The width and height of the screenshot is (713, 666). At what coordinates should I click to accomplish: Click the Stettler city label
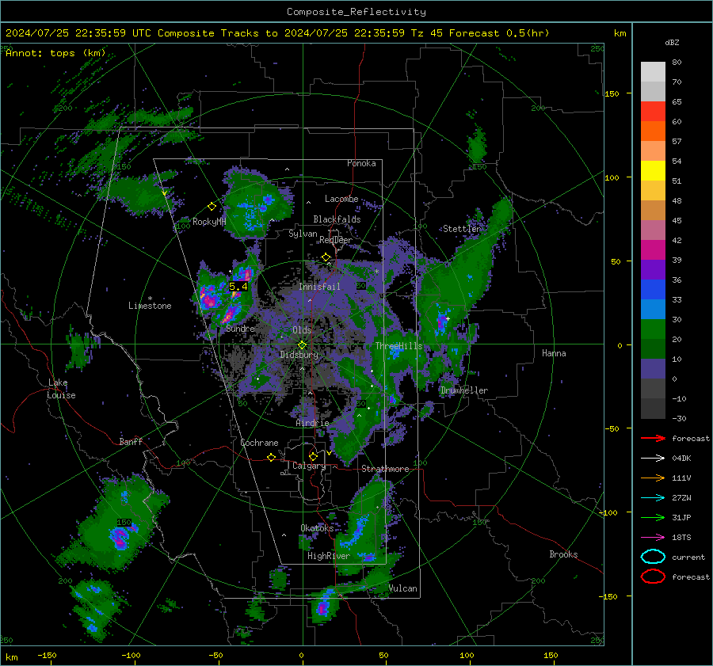click(x=462, y=229)
